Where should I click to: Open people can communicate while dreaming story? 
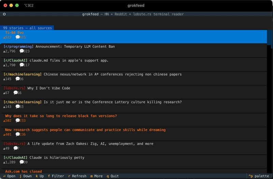pyautogui.click(x=133, y=134)
